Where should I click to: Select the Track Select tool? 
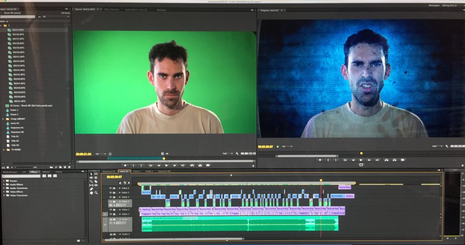(96, 174)
